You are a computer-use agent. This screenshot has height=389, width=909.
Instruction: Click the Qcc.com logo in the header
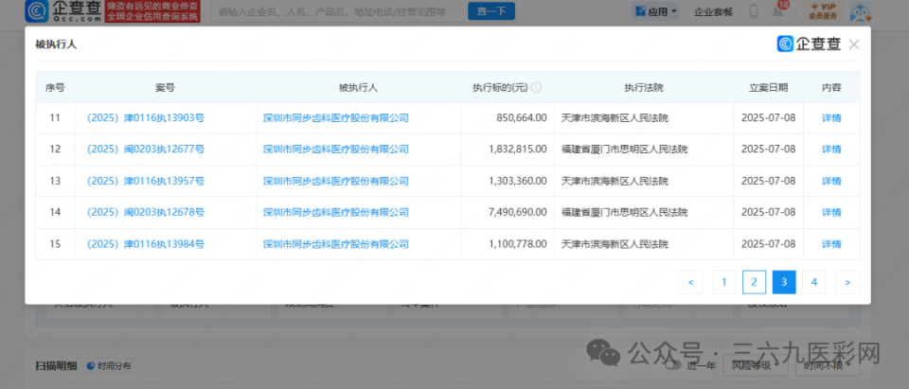point(63,11)
